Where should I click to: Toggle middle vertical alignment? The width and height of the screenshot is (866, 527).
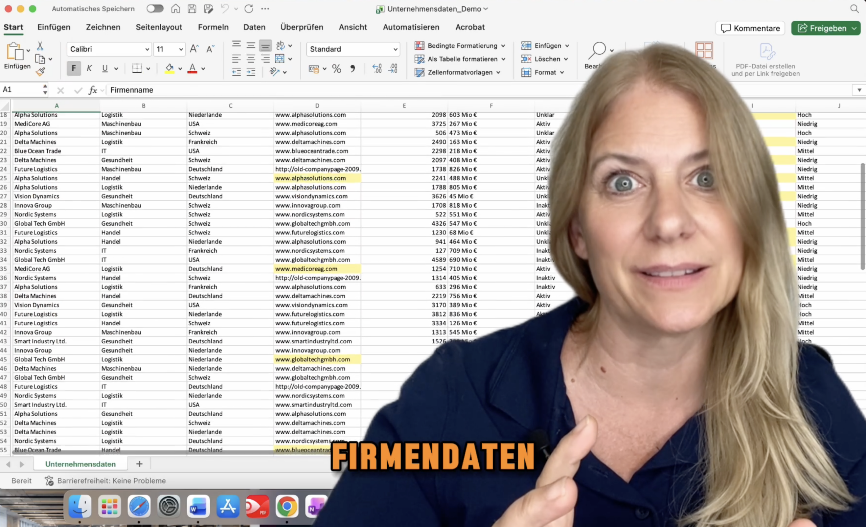(x=251, y=45)
